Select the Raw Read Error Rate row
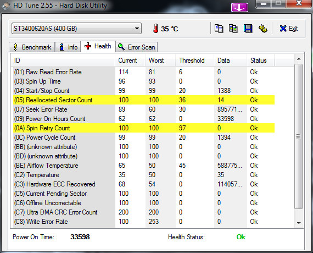Image resolution: width=313 pixels, height=253 pixels. (144, 72)
